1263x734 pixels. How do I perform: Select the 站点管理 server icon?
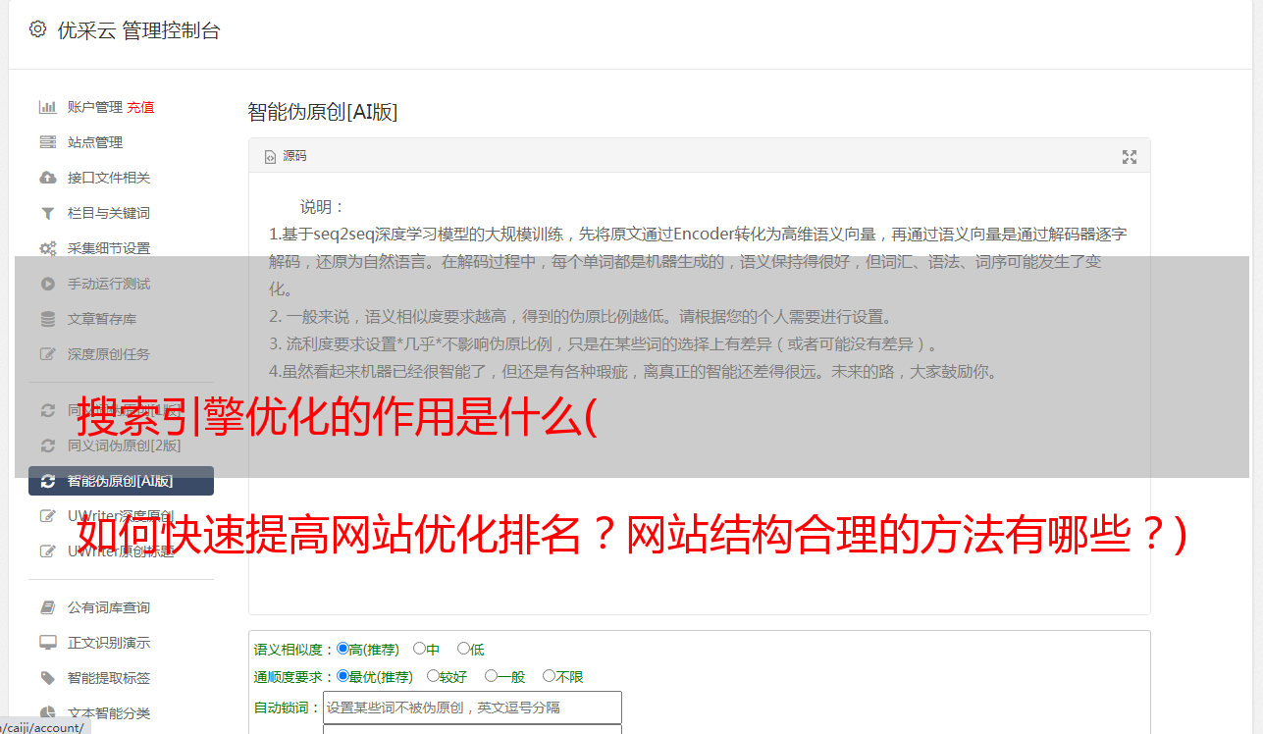47,142
